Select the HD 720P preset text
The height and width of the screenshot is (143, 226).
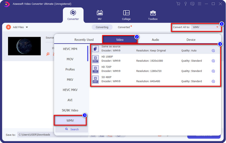[x=106, y=67]
